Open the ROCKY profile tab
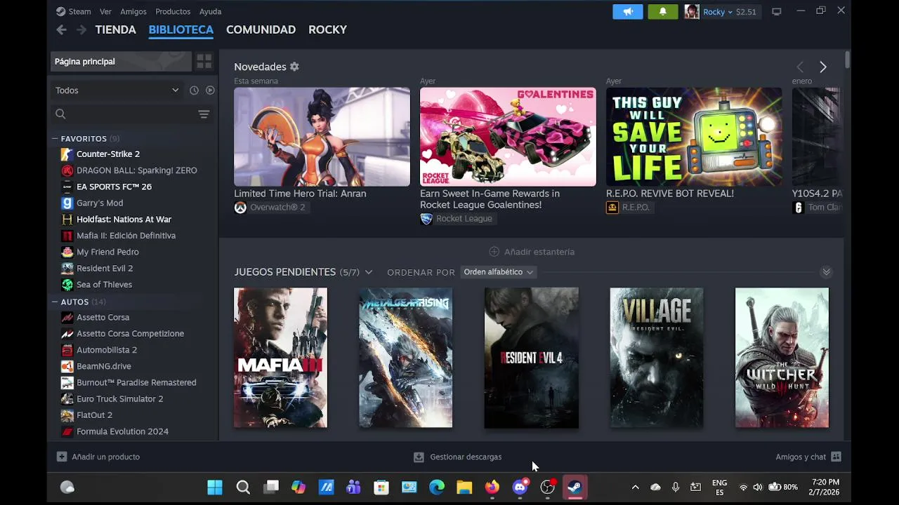899x505 pixels. [x=327, y=29]
